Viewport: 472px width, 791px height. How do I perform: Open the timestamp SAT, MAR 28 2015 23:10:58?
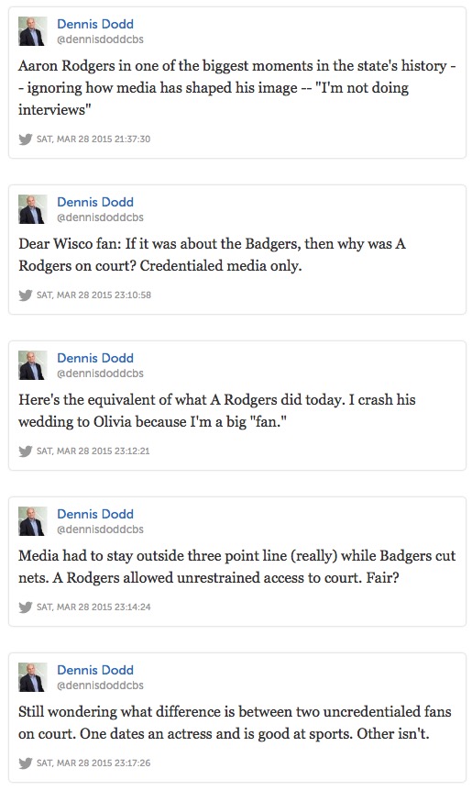(93, 295)
